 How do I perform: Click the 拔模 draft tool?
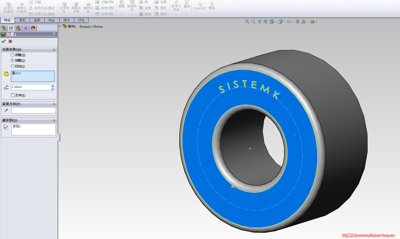145,8
